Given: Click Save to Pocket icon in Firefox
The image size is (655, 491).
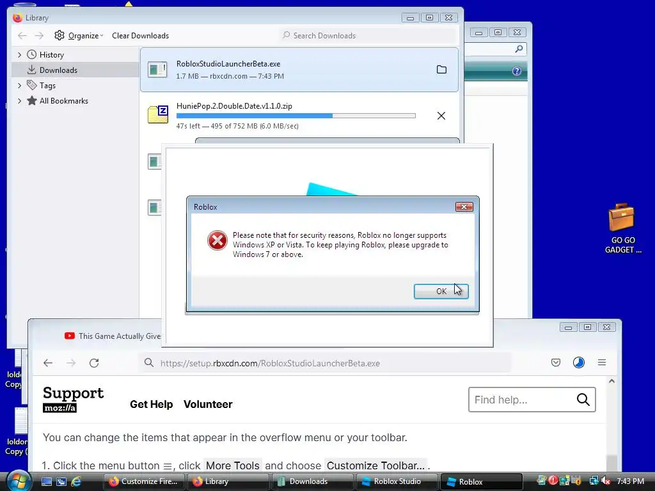Looking at the screenshot, I should click(556, 362).
